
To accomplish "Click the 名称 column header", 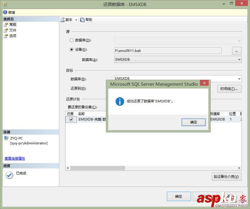I will 81,114.
